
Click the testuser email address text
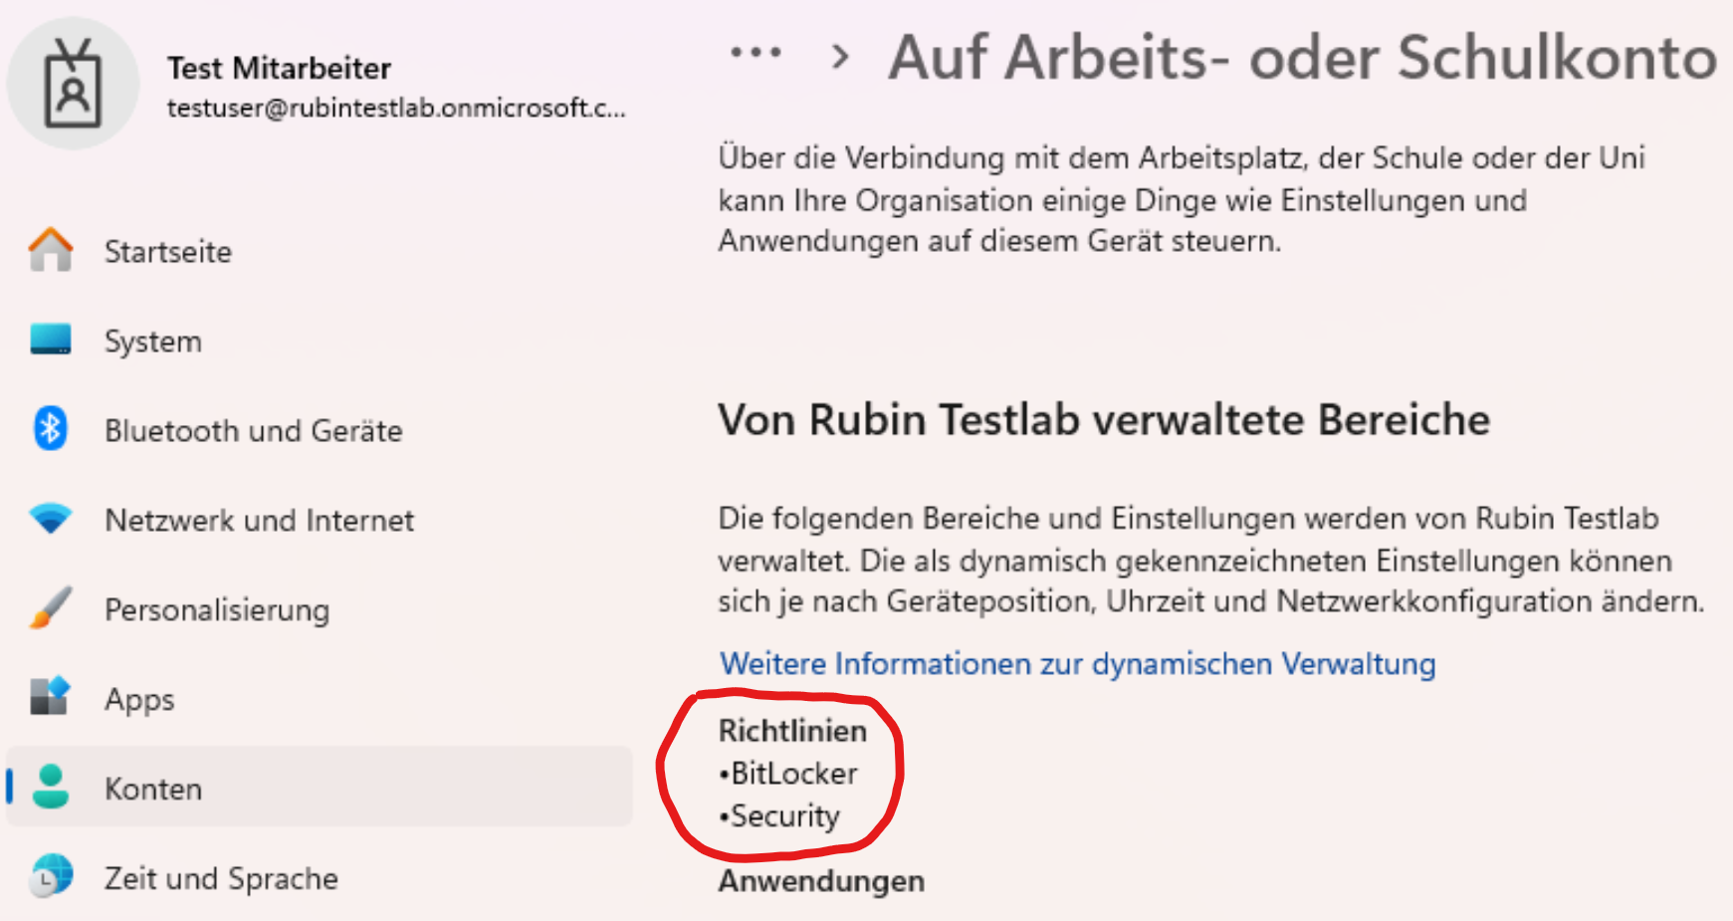pos(396,108)
